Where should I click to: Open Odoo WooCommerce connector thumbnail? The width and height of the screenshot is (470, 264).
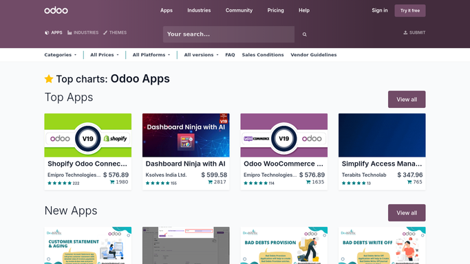pyautogui.click(x=284, y=135)
